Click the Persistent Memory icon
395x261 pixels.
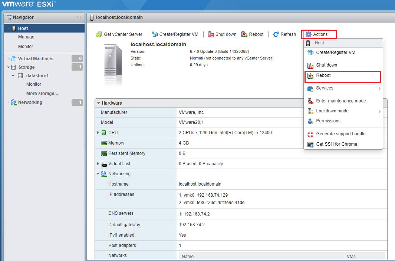(x=104, y=153)
